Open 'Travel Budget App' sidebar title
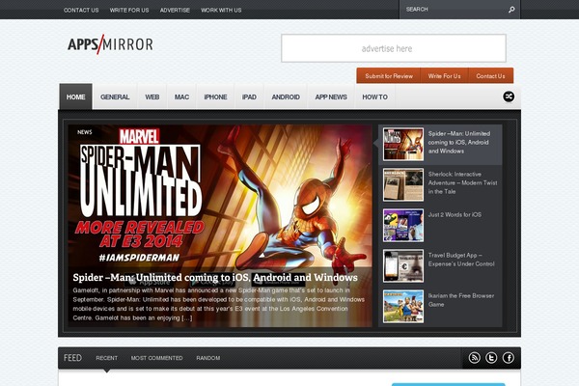Image resolution: width=579 pixels, height=386 pixels. 461,260
